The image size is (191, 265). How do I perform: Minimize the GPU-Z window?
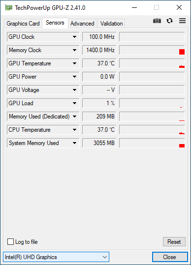tap(134, 7)
